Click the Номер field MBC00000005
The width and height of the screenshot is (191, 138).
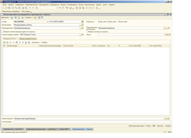pyautogui.click(x=30, y=22)
